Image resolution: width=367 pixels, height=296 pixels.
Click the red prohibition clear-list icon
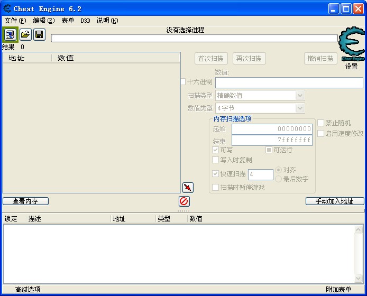pyautogui.click(x=184, y=201)
